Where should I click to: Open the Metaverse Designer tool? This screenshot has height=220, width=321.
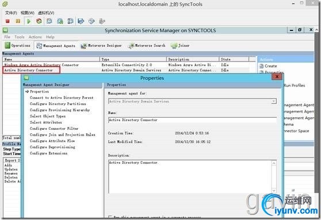(101, 45)
